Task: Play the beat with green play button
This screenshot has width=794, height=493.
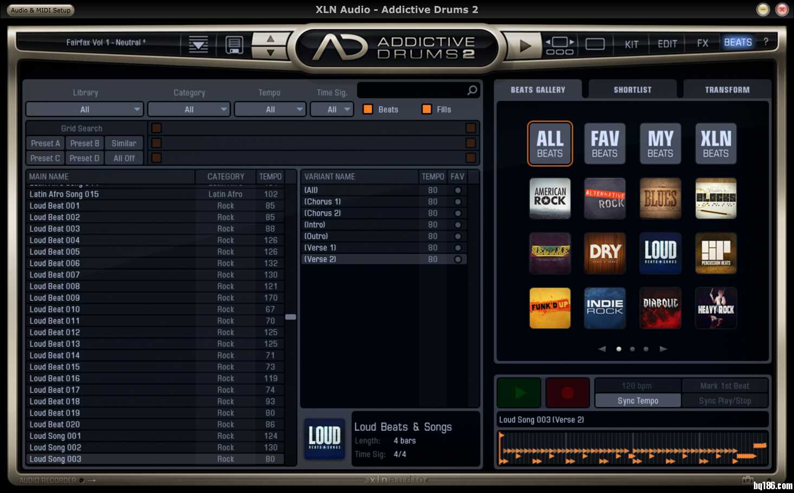Action: tap(519, 393)
